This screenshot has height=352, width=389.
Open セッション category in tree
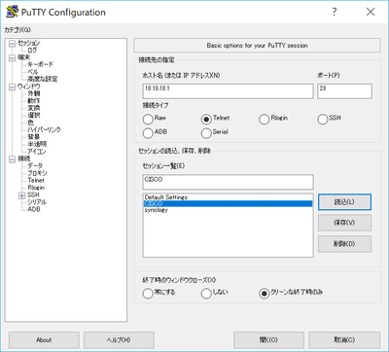28,43
